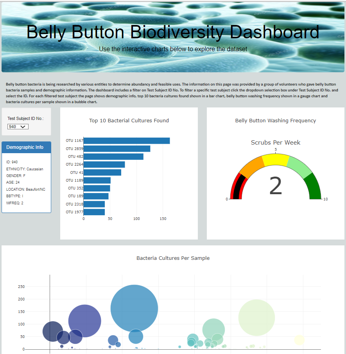Click the 'BBTYPE: I' line
The image size is (346, 354).
coord(15,196)
